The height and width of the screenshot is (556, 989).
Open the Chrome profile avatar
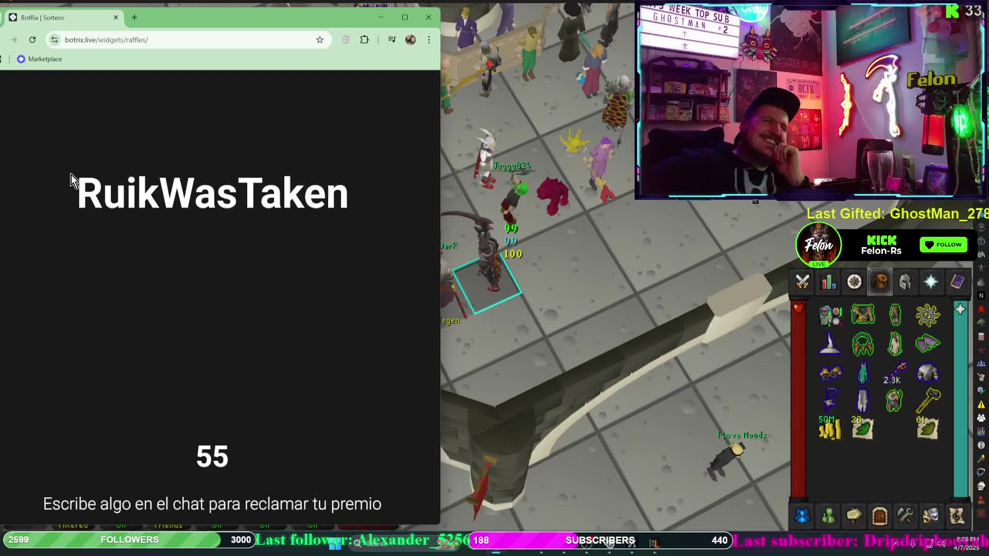point(411,40)
